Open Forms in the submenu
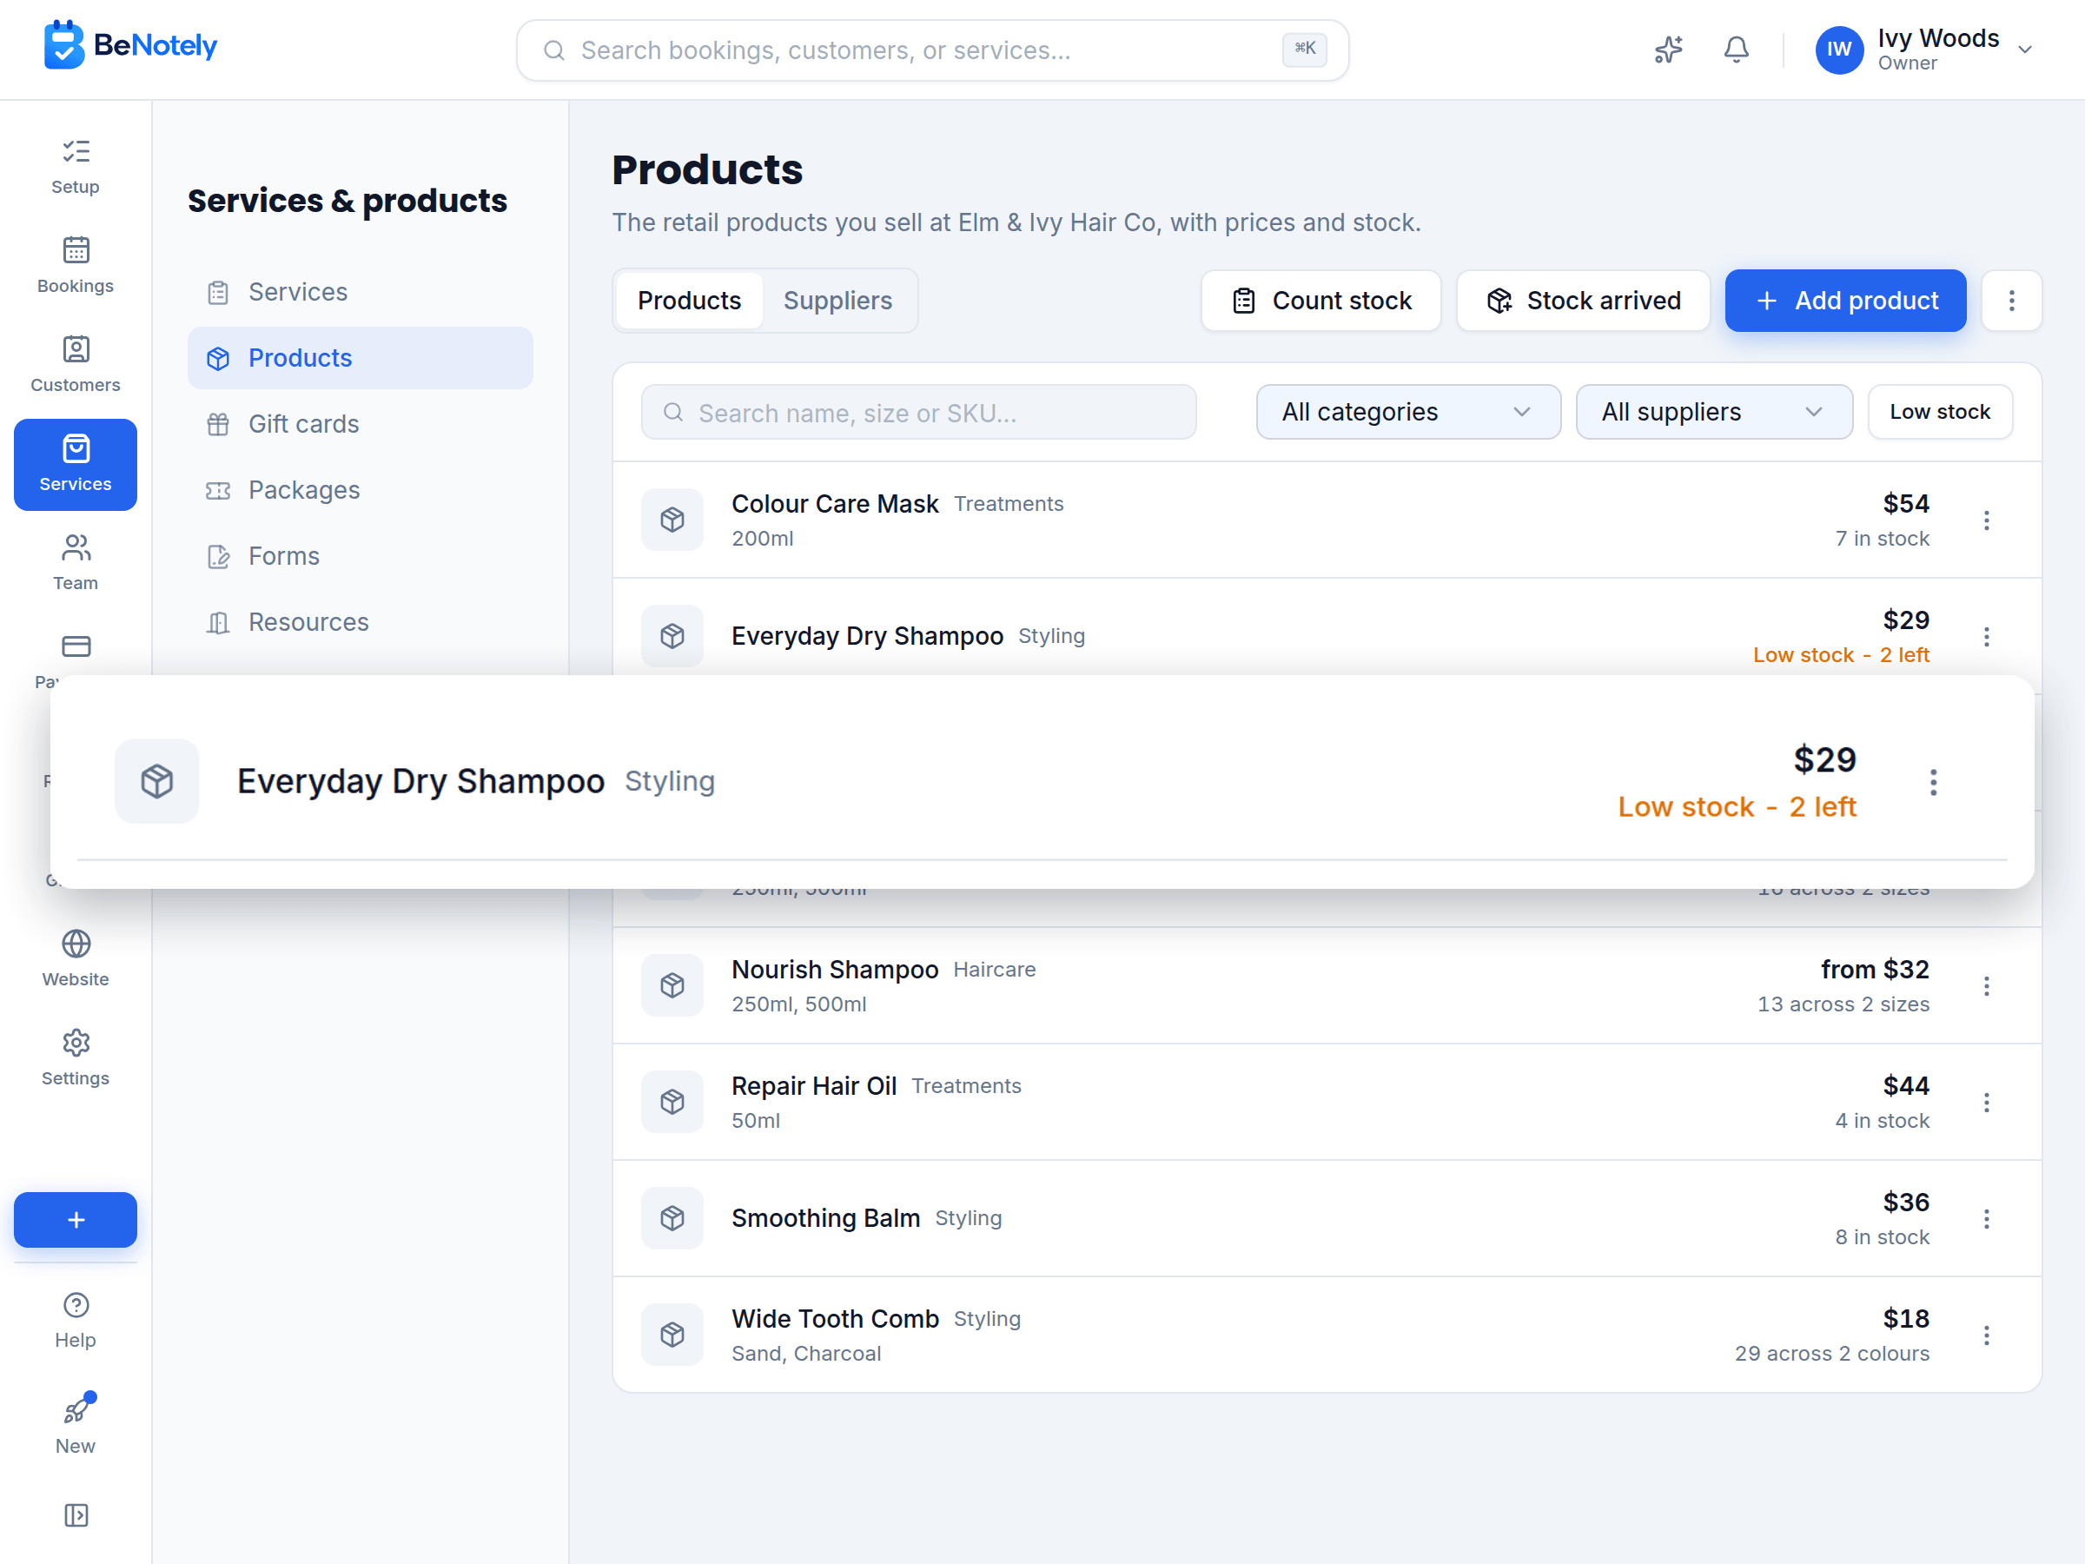The image size is (2085, 1564). point(360,556)
